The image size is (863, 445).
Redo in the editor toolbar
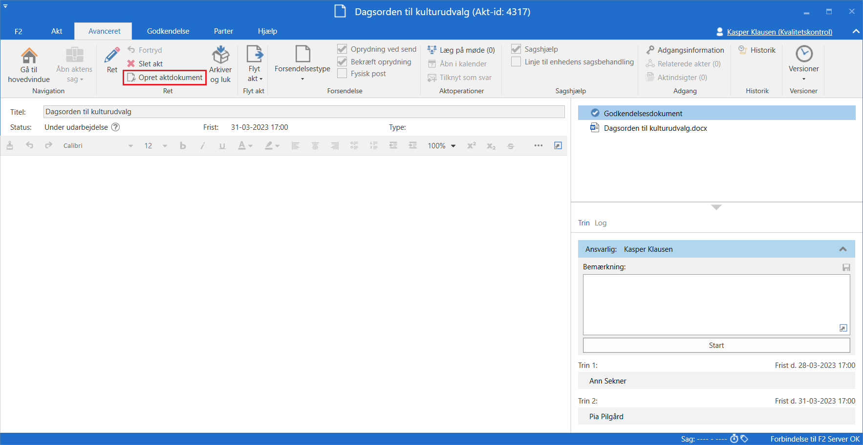click(x=48, y=145)
